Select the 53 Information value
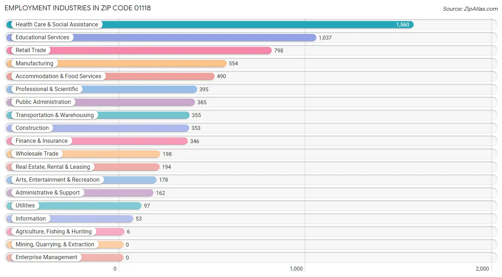Screen dimensions: 502x277 point(139,219)
